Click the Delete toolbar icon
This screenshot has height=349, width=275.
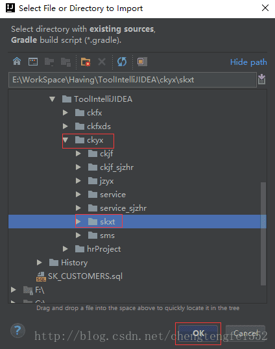(102, 62)
